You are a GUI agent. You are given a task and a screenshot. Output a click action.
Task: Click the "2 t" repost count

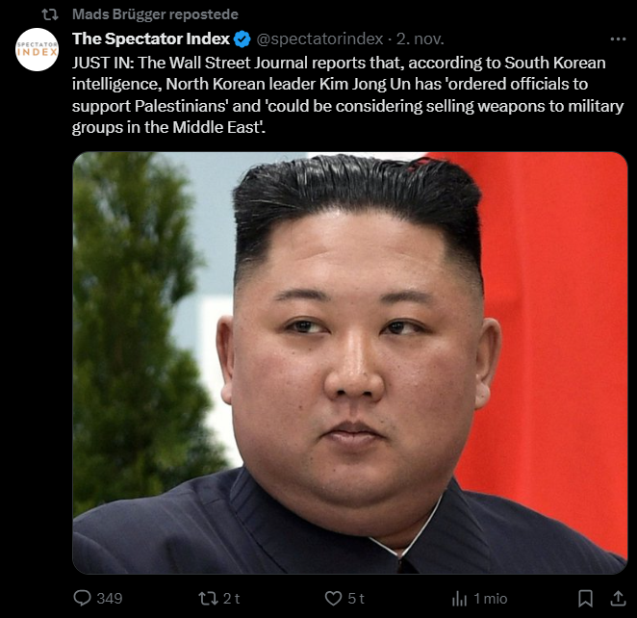232,599
